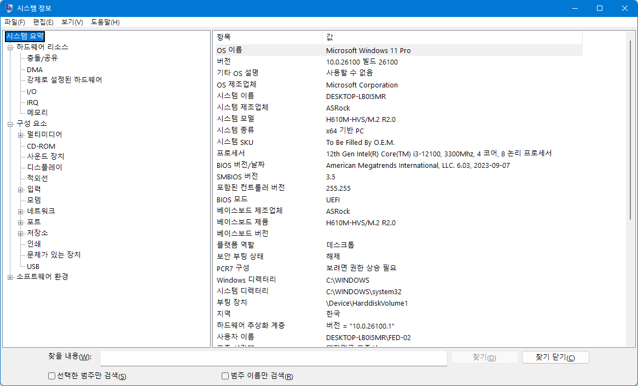Select the IRQ tree item
This screenshot has width=638, height=386.
pos(32,102)
